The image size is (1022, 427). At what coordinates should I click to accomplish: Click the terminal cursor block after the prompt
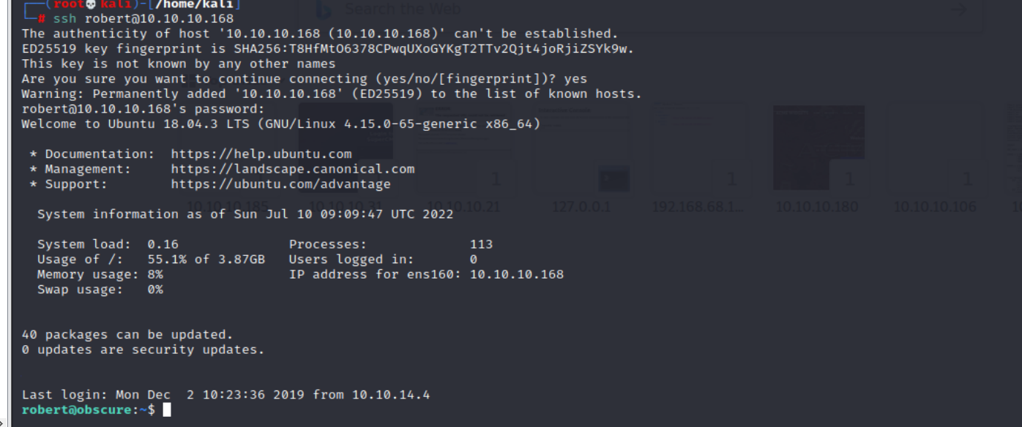167,410
